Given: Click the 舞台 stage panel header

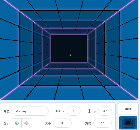Looking at the screenshot, I should (x=128, y=109).
